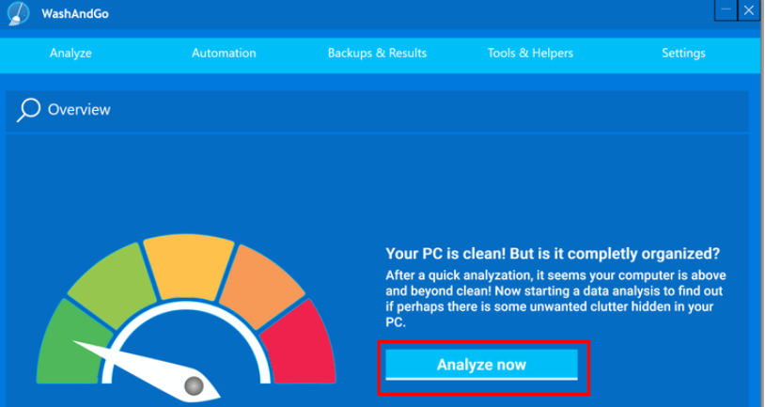Screen dimensions: 765x407
Task: Open the Settings tab
Action: pos(683,53)
